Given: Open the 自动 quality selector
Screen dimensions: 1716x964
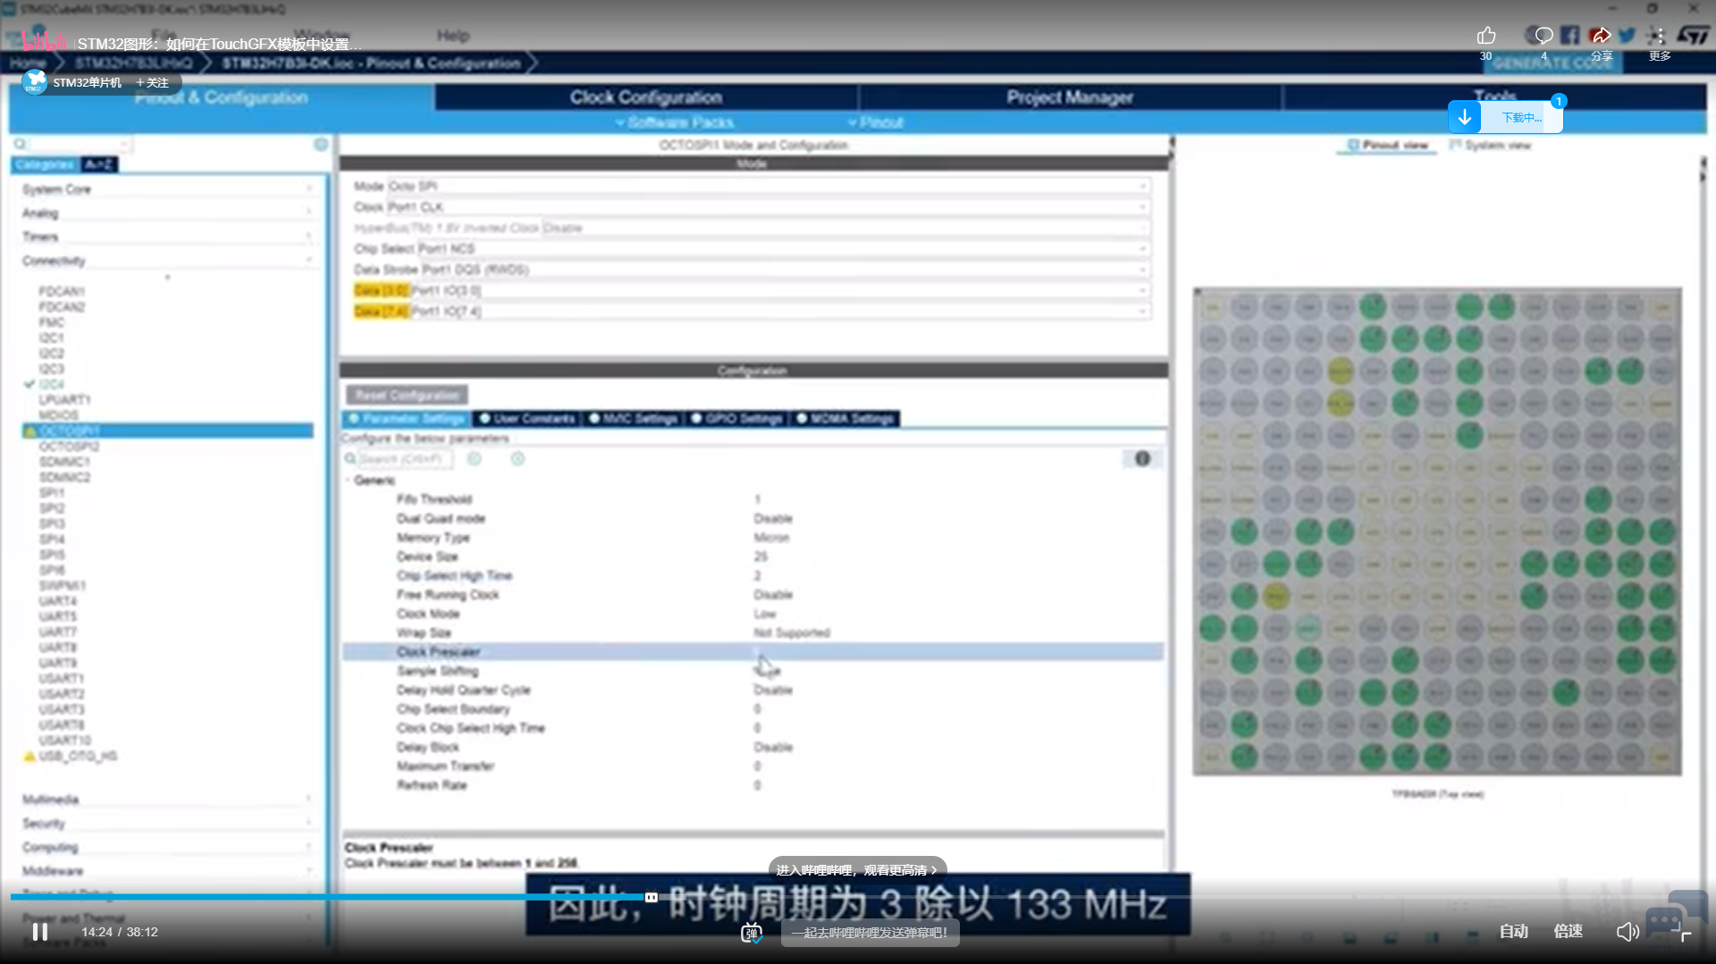Looking at the screenshot, I should [1513, 931].
